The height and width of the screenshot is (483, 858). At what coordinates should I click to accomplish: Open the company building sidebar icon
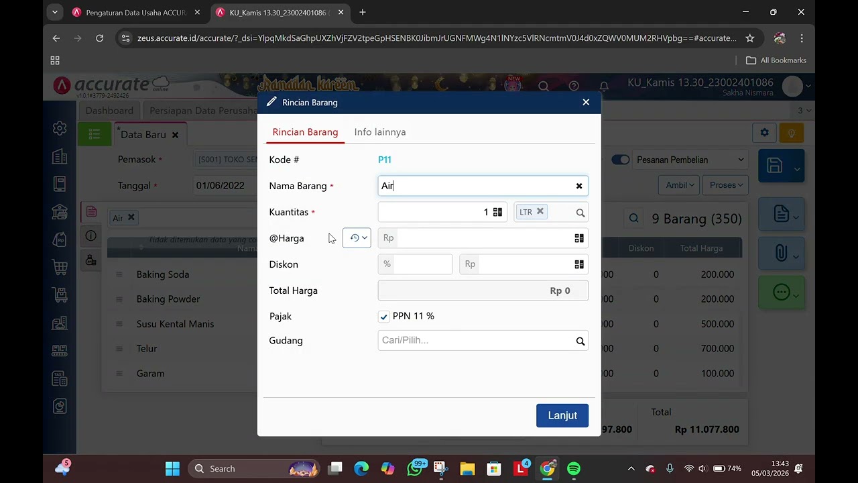pos(60,156)
